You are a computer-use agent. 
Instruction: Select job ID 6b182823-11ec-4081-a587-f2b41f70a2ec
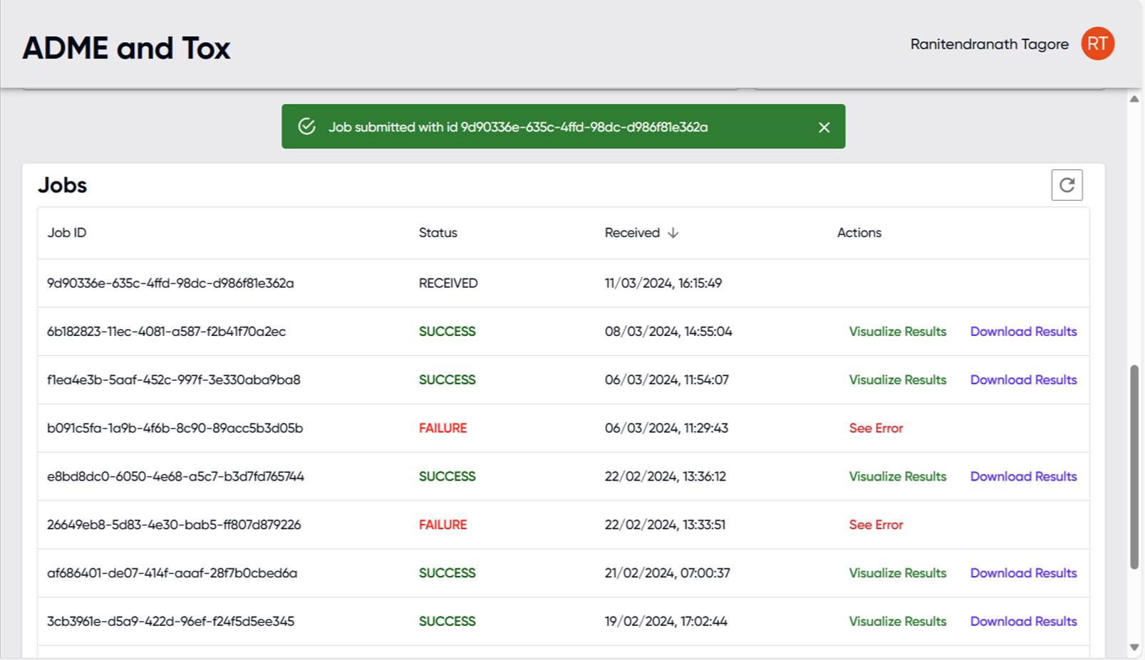pyautogui.click(x=166, y=332)
